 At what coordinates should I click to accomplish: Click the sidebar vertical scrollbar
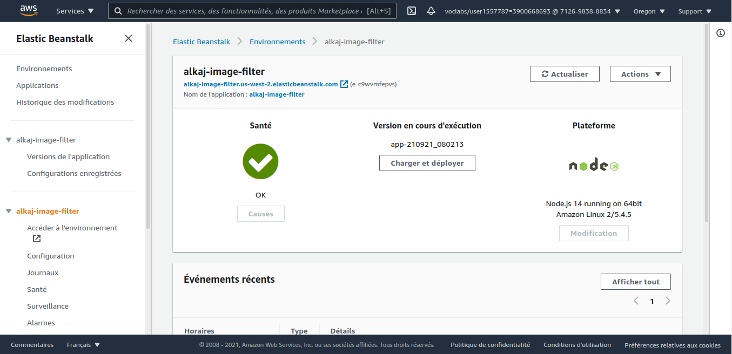point(148,127)
